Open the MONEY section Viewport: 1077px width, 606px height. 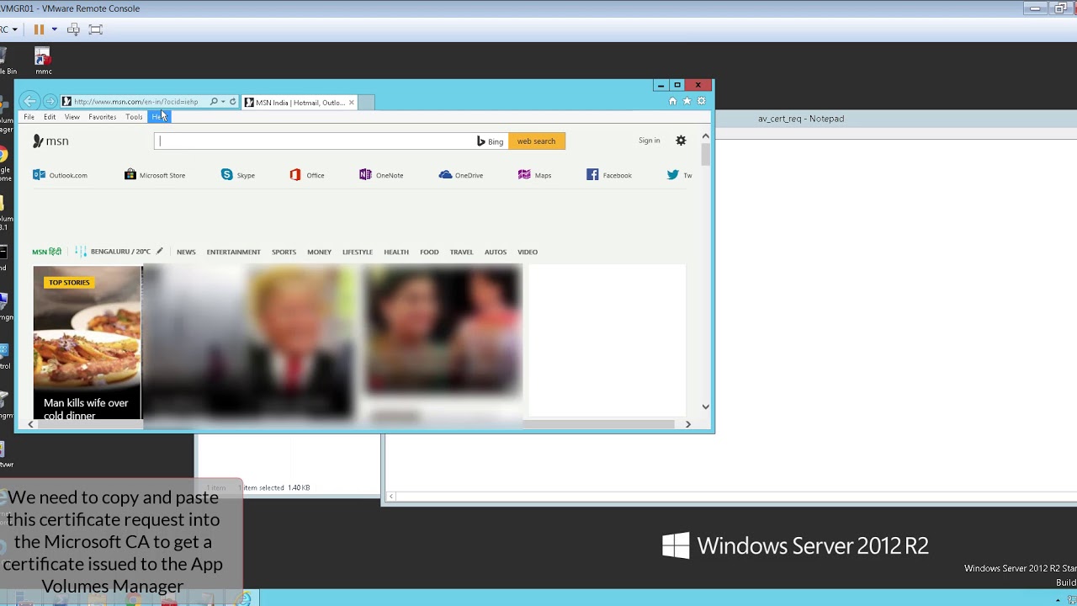coord(319,252)
